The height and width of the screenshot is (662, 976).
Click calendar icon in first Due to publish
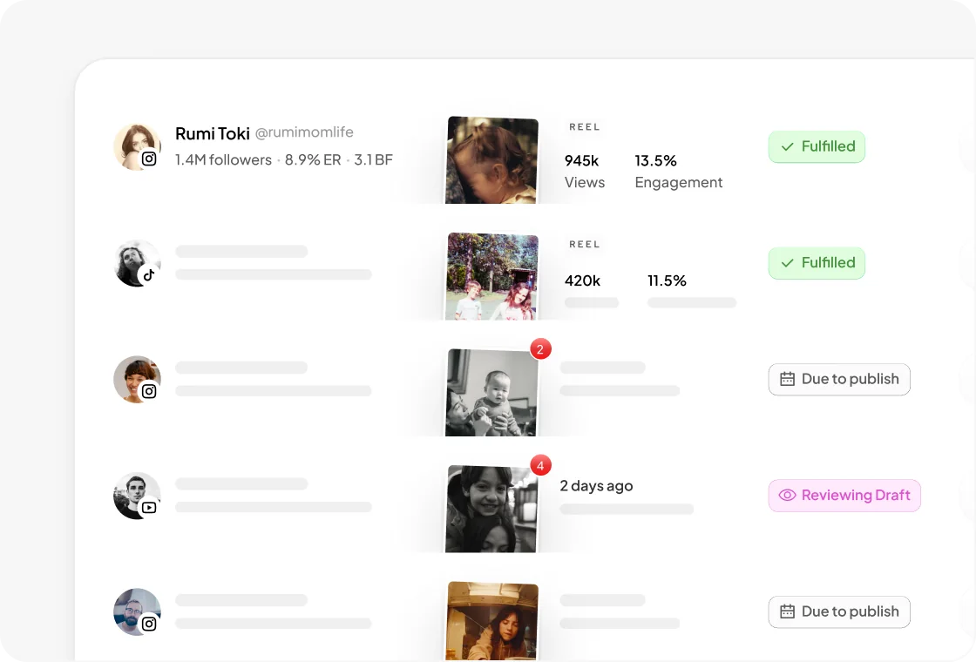[x=788, y=379]
